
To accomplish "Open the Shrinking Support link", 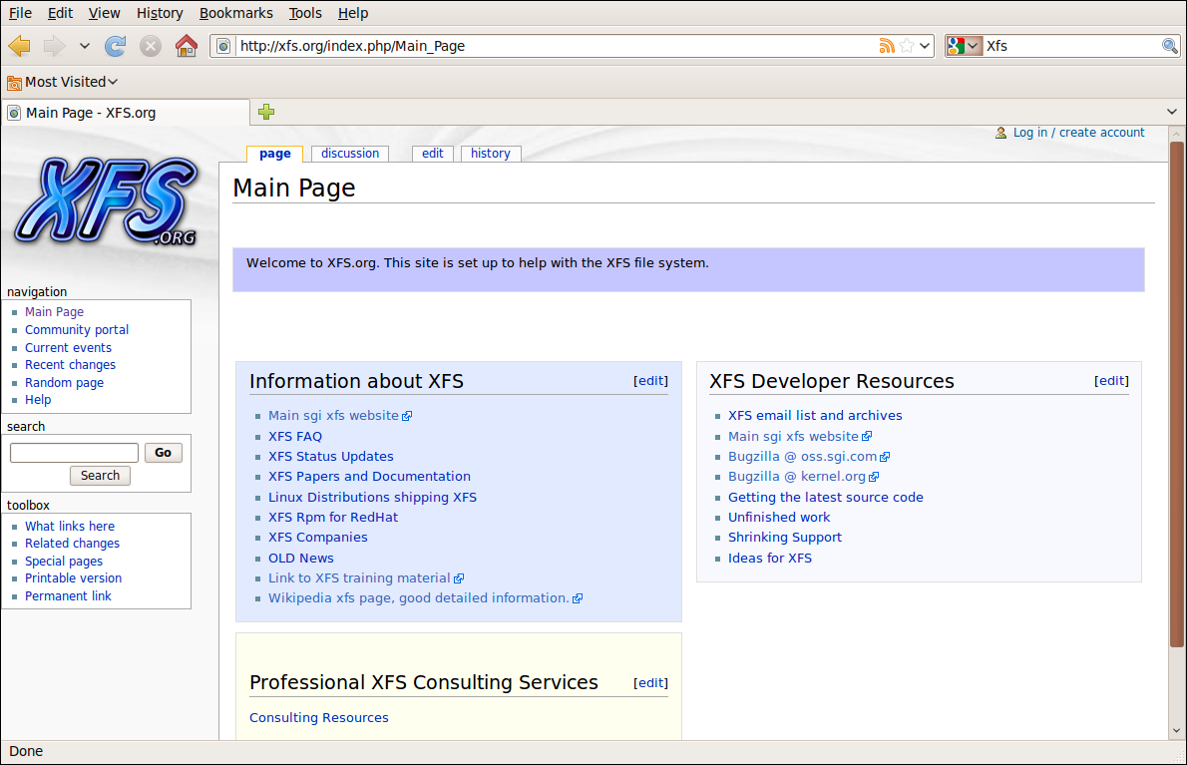I will tap(785, 538).
